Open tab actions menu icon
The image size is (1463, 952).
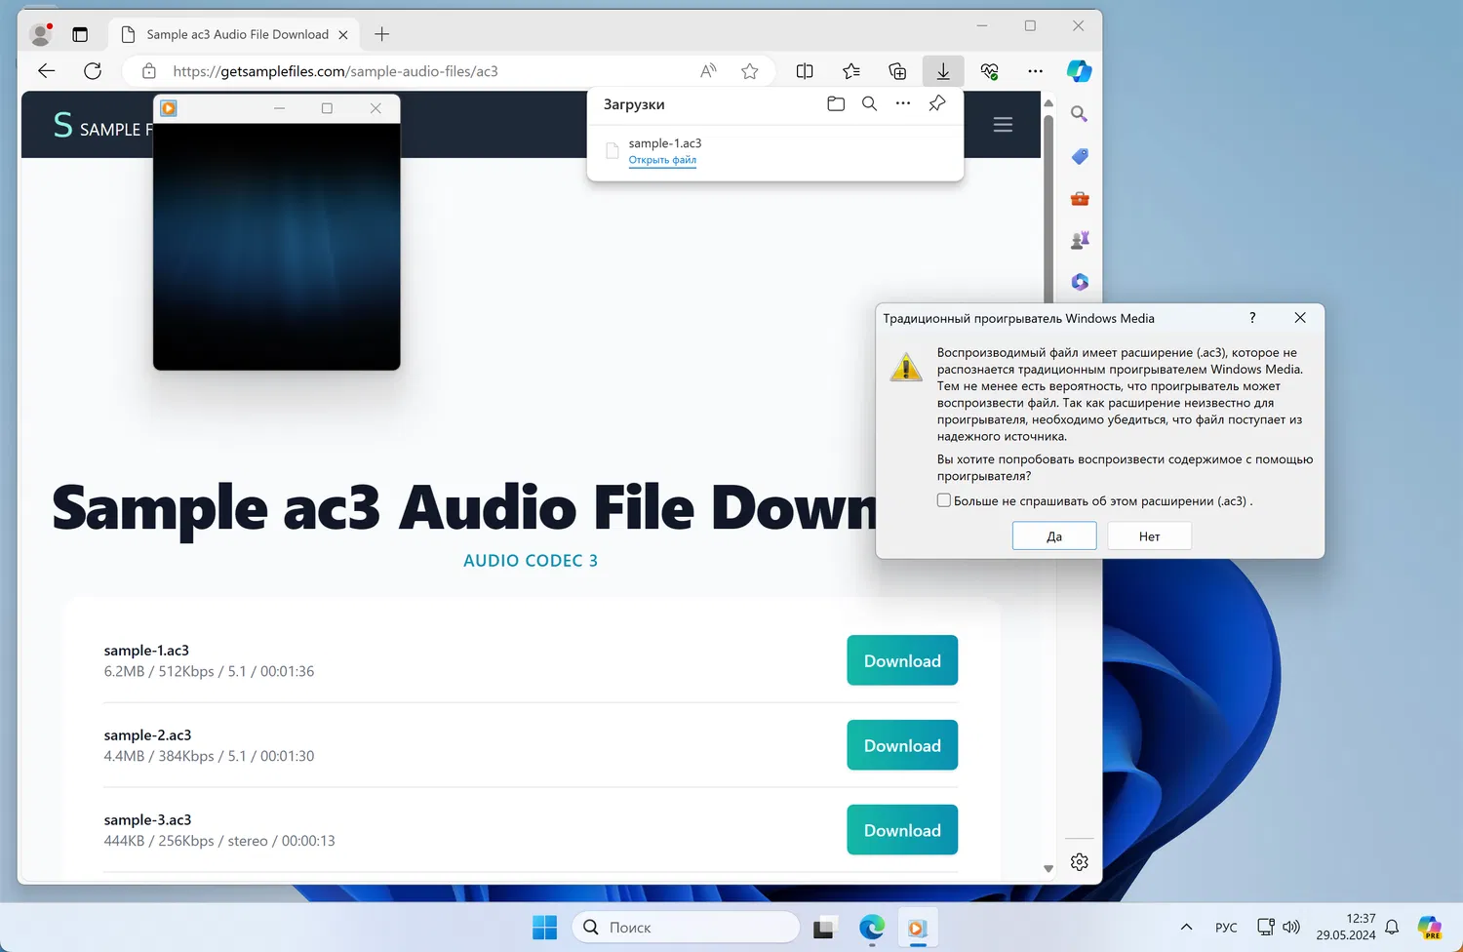80,34
